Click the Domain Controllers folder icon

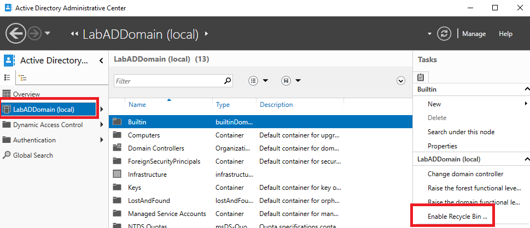tap(117, 148)
